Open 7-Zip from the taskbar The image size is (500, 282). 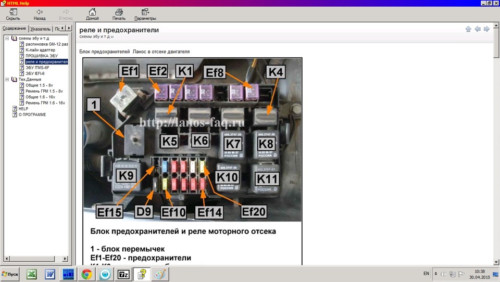pos(123,274)
